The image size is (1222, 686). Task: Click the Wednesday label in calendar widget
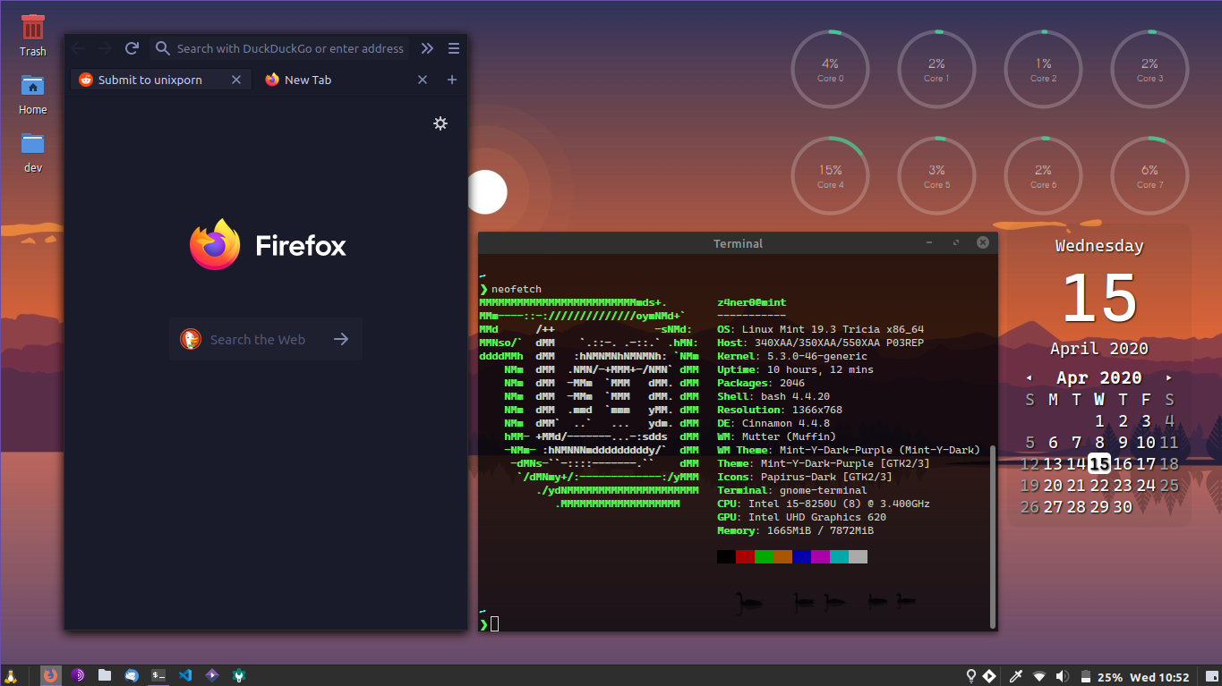click(1099, 245)
